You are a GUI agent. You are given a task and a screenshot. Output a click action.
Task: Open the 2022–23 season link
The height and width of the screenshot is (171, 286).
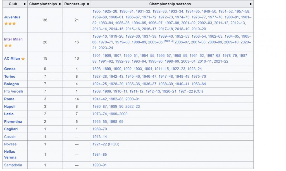(x=133, y=106)
